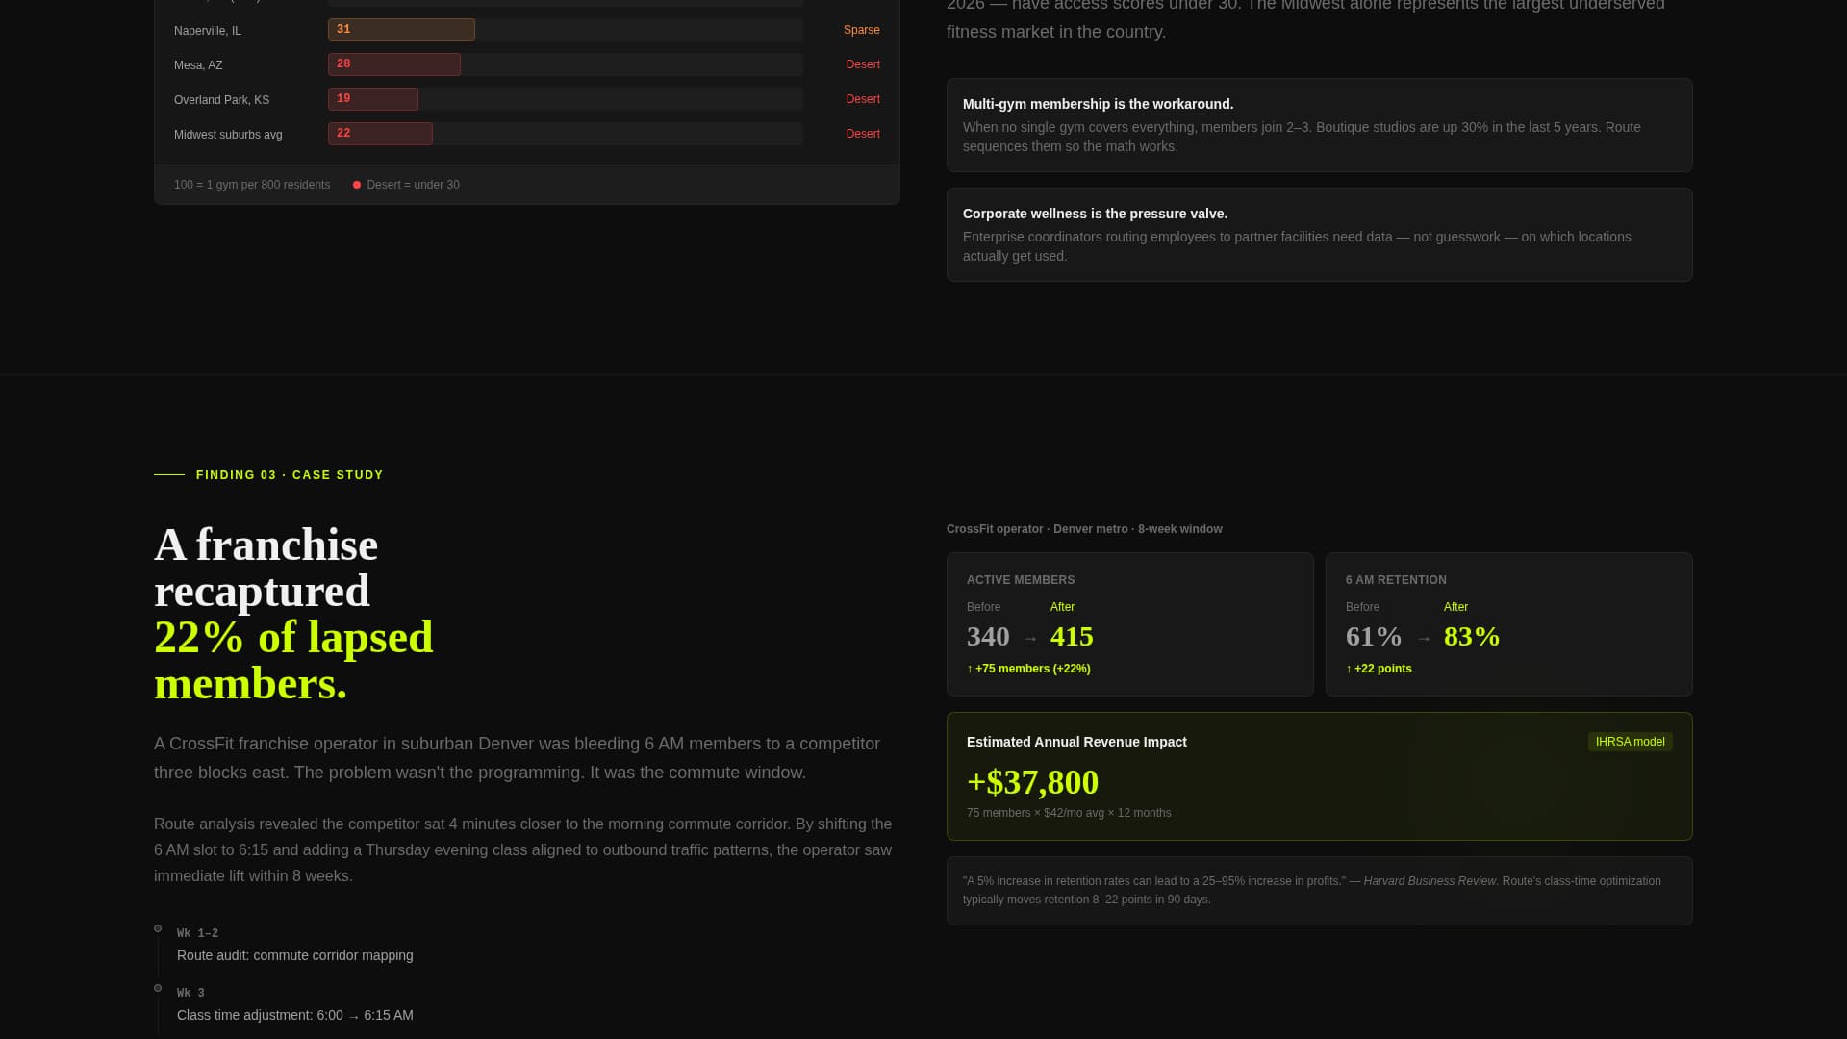
Task: Click the '+75 members (+22%)' change text
Action: [1028, 669]
